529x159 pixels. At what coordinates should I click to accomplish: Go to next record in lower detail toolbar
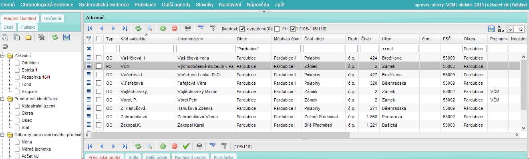(x=113, y=146)
